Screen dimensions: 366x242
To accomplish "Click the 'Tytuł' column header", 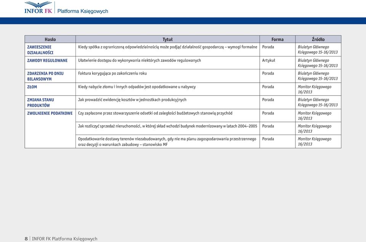I will [168, 39].
